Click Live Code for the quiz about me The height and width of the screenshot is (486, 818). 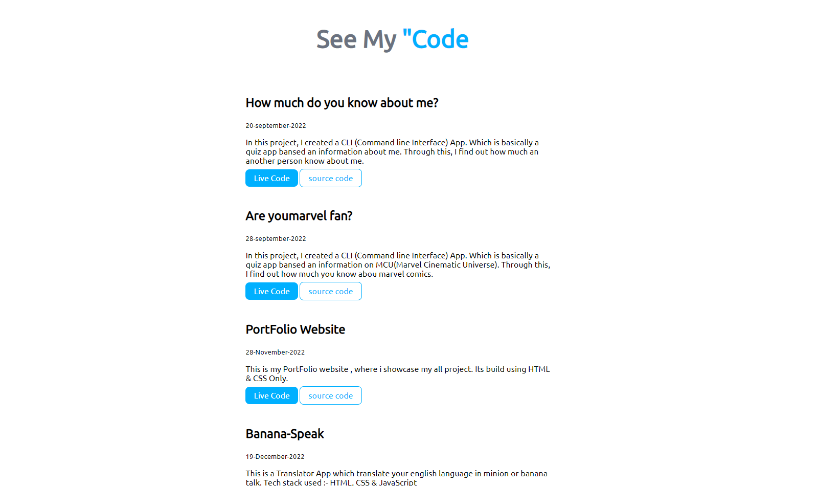point(271,178)
